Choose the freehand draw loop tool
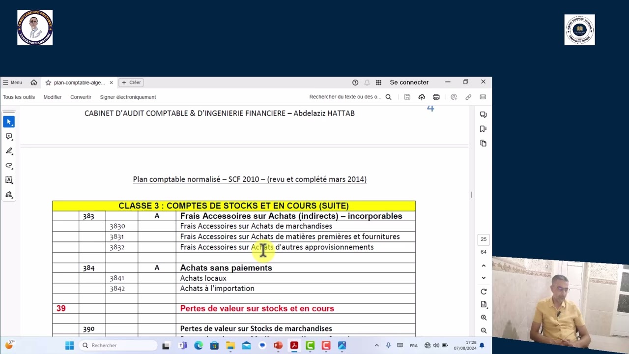The width and height of the screenshot is (629, 354). (9, 166)
